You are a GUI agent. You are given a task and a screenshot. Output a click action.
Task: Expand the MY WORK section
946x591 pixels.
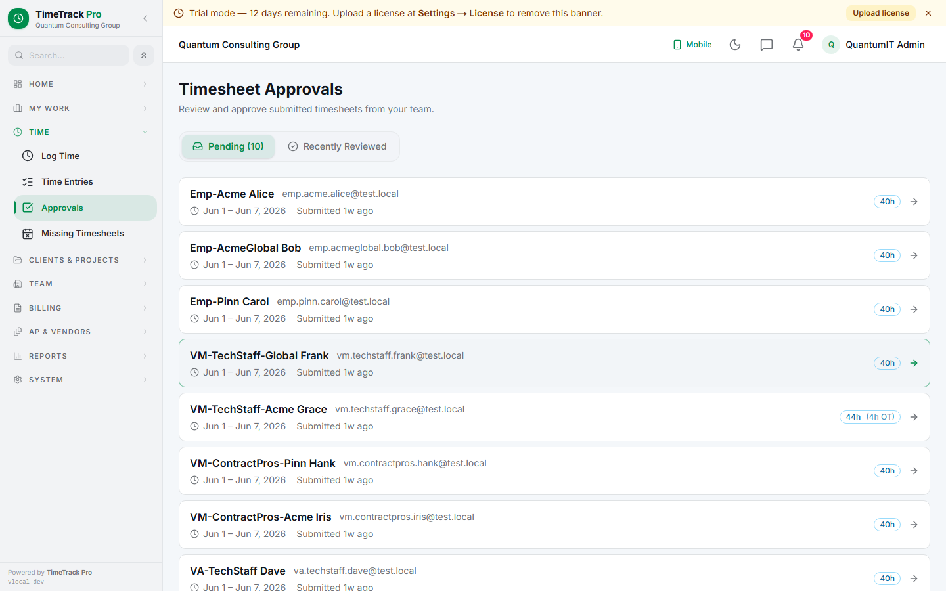pyautogui.click(x=81, y=108)
